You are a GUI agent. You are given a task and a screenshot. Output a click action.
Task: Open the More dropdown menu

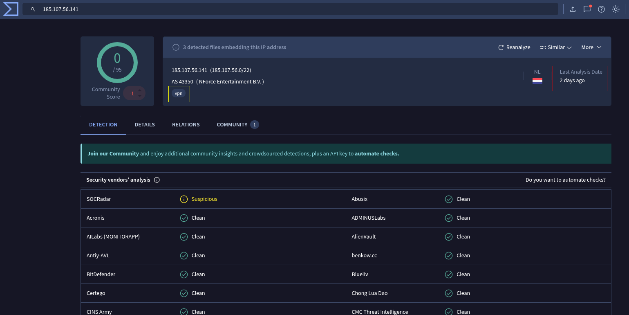tap(591, 47)
